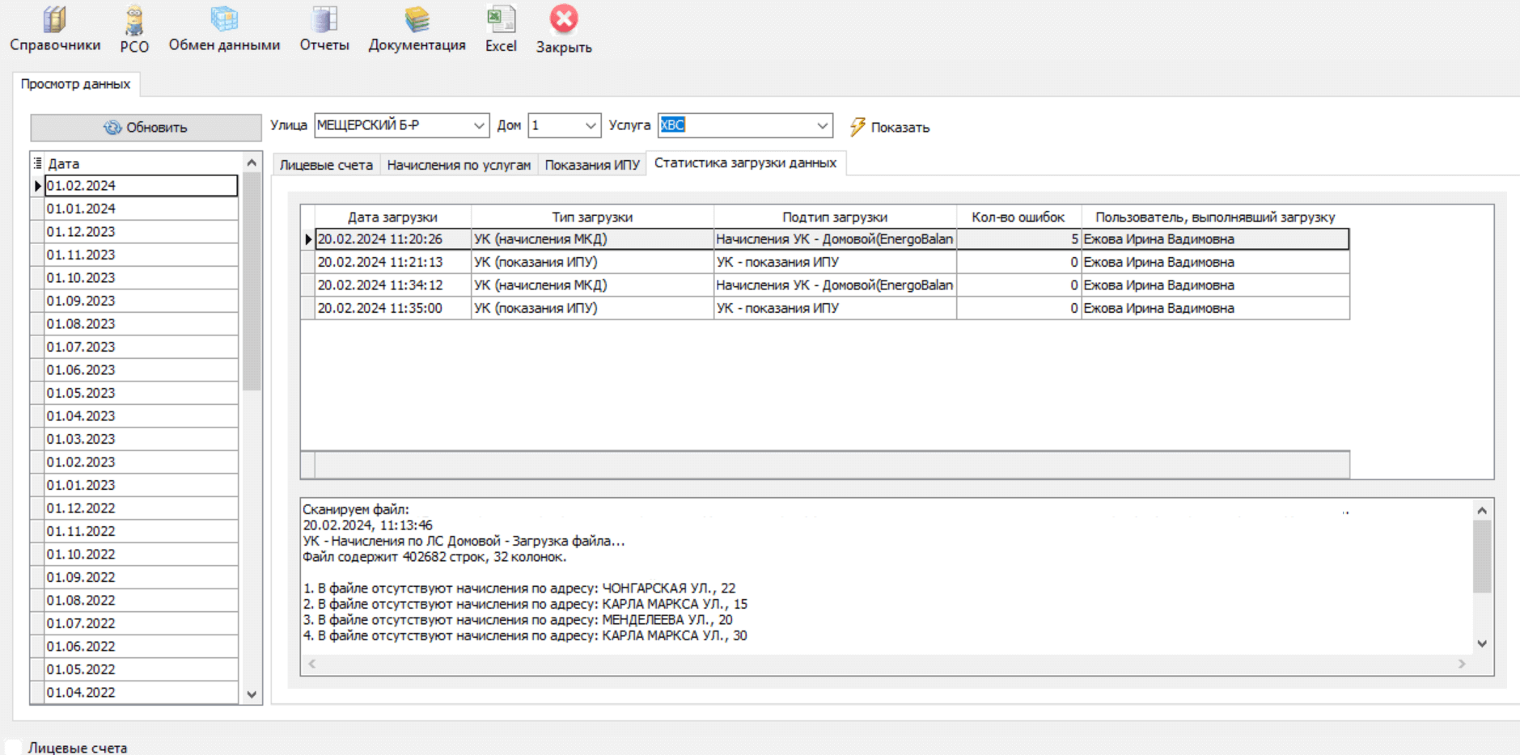
Task: Open the Справочники toolbar icon
Action: pyautogui.click(x=54, y=20)
